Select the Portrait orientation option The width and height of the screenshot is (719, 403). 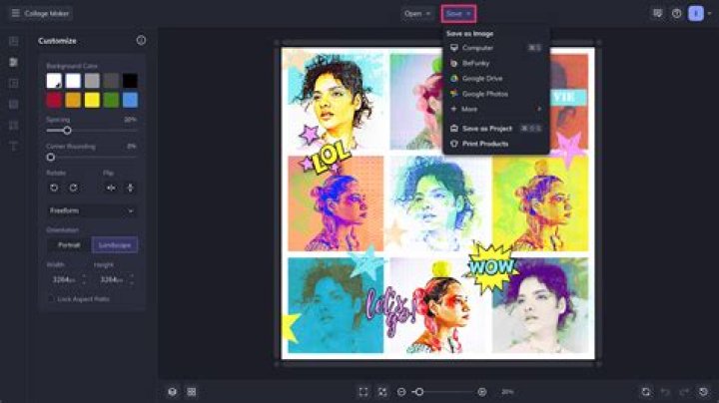click(69, 245)
